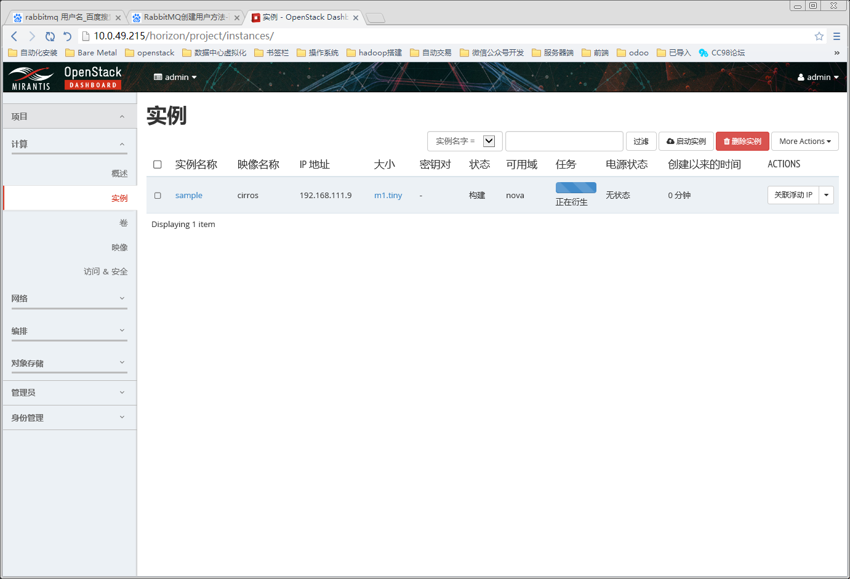
Task: Check the checkbox for the sample instance row
Action: pos(158,195)
